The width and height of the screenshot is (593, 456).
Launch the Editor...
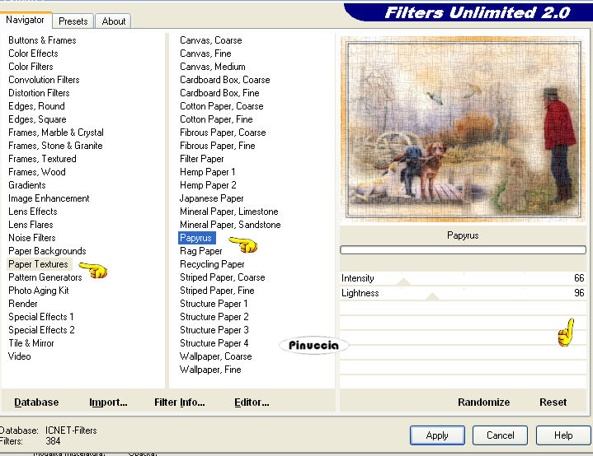(252, 402)
